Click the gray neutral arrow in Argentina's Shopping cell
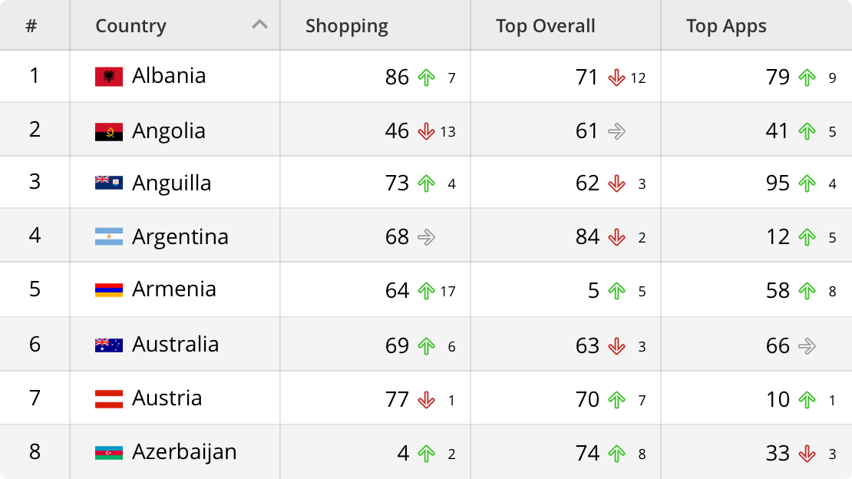Viewport: 852px width, 479px height. click(x=424, y=237)
